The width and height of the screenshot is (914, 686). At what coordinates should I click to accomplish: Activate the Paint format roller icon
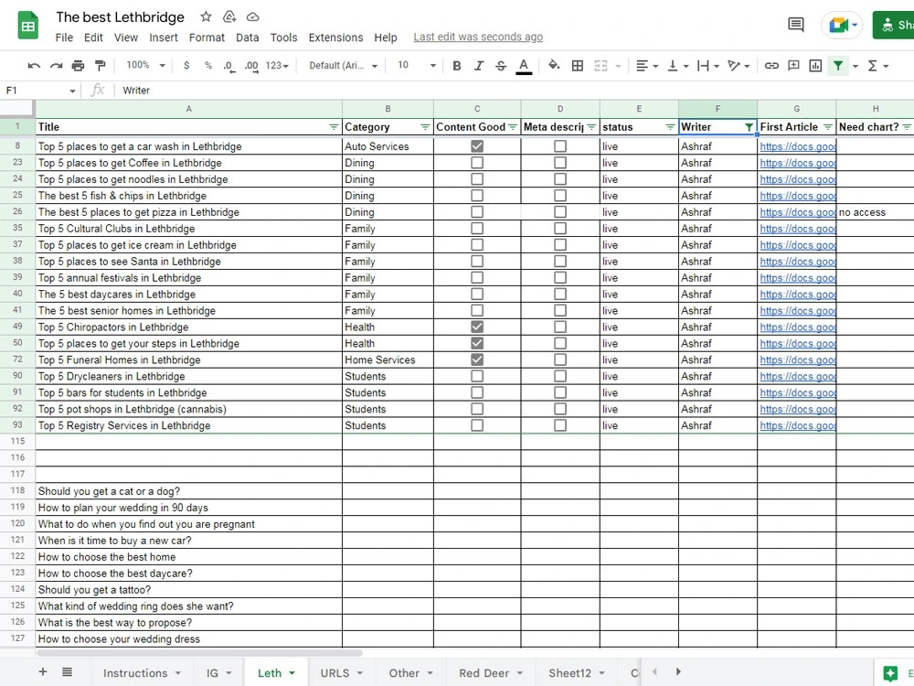(x=101, y=66)
